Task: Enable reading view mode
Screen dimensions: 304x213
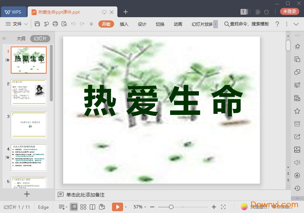Action: tap(93, 207)
